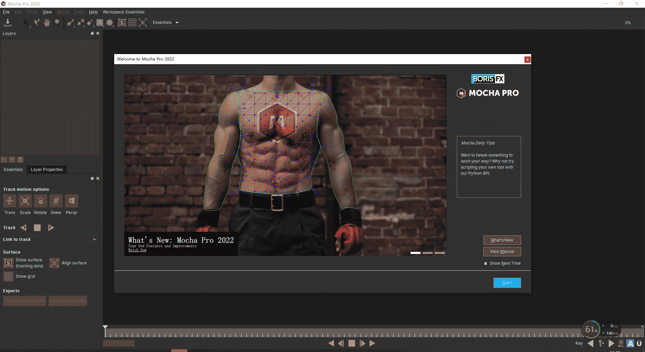Click Align Surface icon in top toolbar
645x352 pixels.
click(143, 23)
